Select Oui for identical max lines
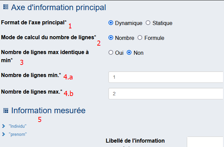This screenshot has width=224, height=147. coord(111,53)
